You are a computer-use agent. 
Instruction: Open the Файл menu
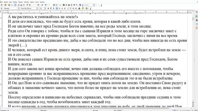click(1, 2)
